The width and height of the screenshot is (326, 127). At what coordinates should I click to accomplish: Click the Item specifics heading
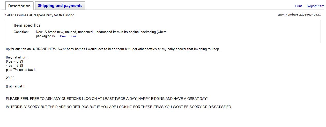[27, 25]
